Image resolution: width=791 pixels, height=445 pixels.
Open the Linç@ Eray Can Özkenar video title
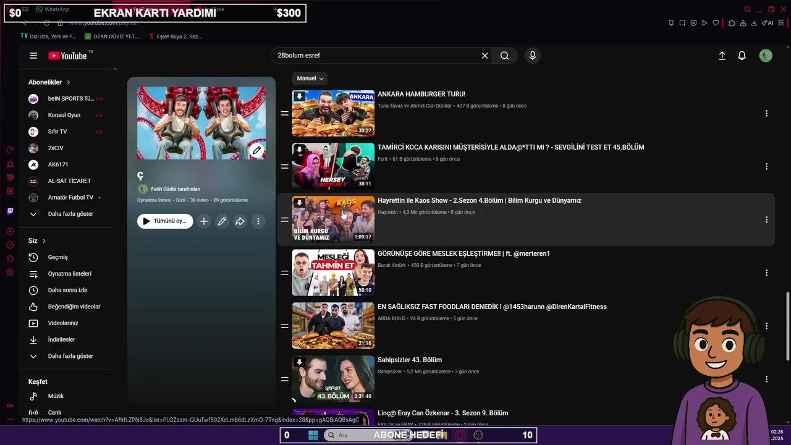[x=442, y=413]
